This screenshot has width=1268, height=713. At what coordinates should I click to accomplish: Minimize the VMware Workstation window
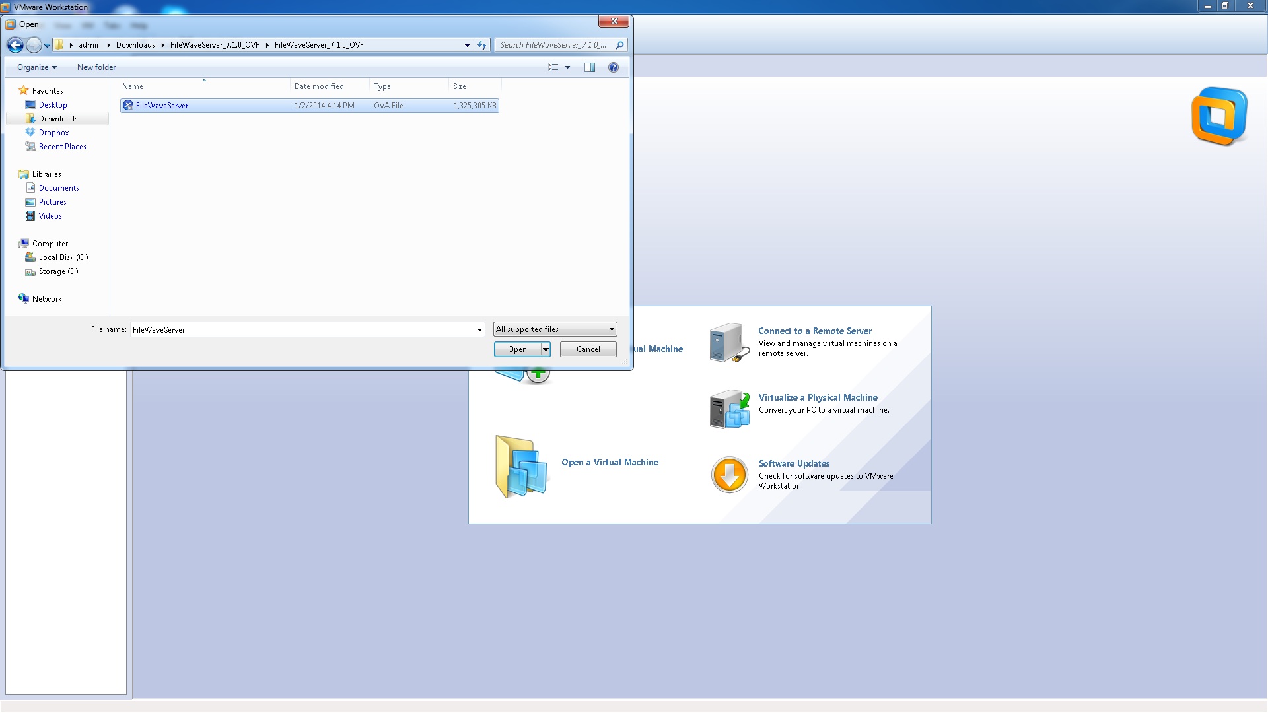click(1207, 6)
